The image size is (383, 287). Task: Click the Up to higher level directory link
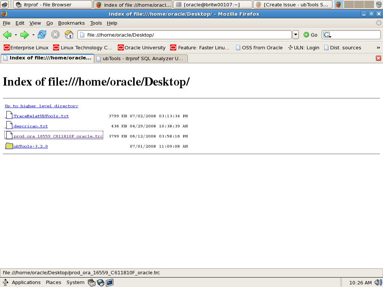click(41, 106)
